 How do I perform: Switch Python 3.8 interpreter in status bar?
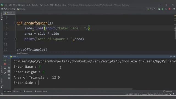158,94
